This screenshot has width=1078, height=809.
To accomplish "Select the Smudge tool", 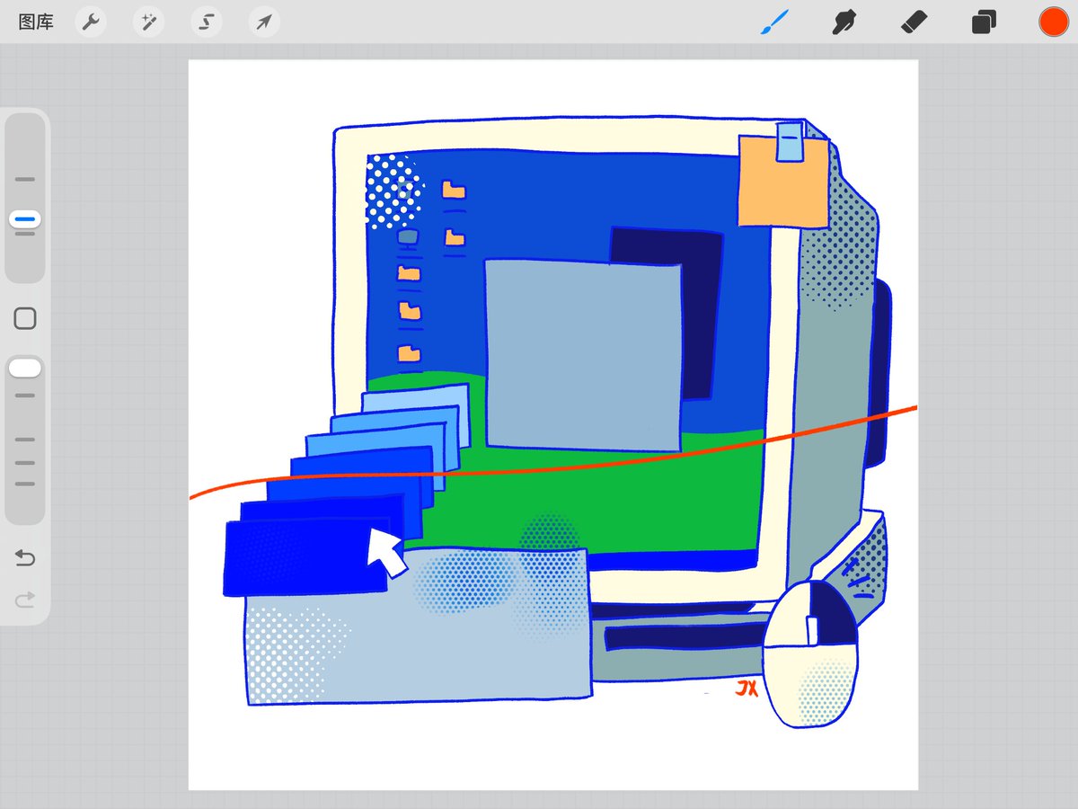I will 844,22.
